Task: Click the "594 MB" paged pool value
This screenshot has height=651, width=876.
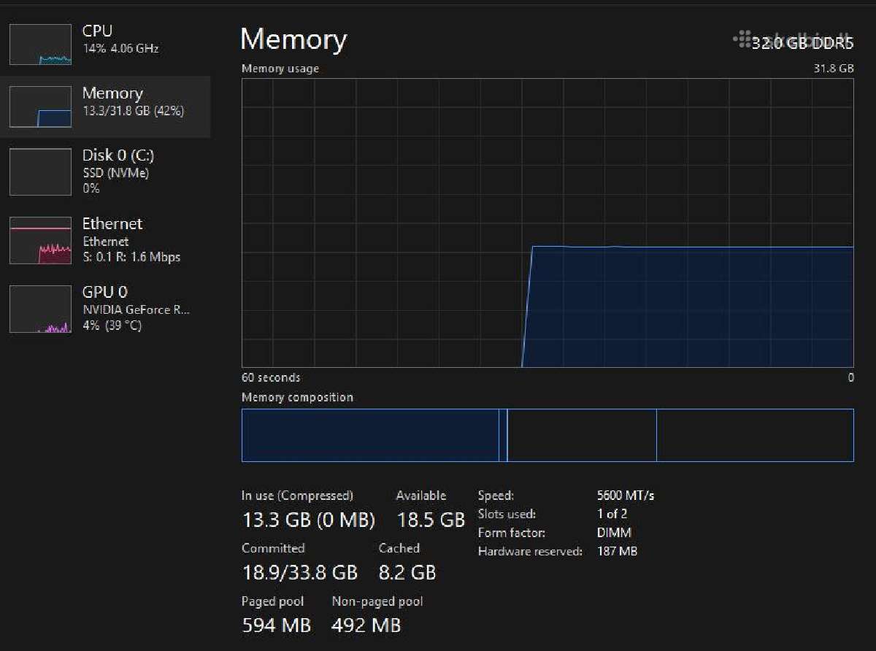Action: click(276, 625)
